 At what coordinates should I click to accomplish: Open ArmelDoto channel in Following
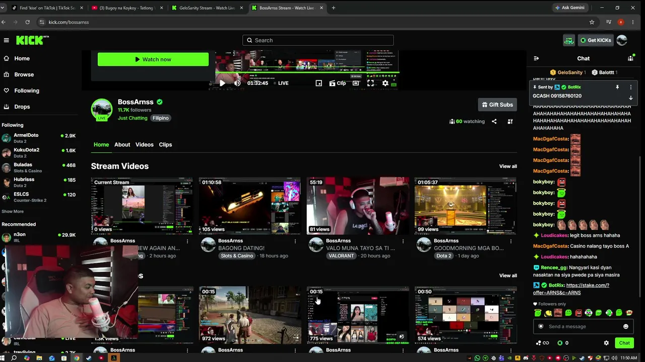click(39, 138)
